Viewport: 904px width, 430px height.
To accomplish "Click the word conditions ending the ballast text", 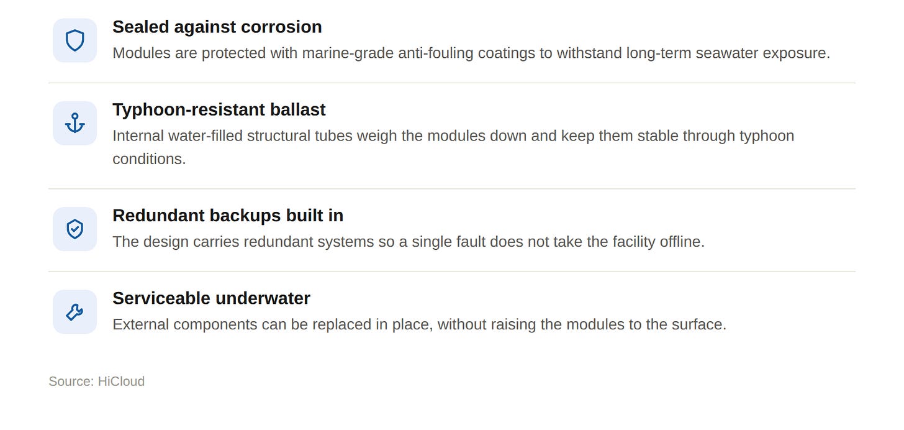I will [149, 159].
